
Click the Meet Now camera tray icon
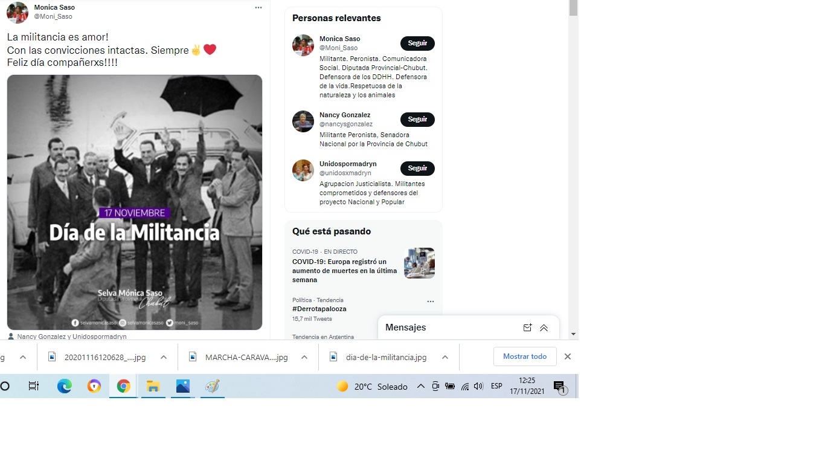(x=435, y=387)
